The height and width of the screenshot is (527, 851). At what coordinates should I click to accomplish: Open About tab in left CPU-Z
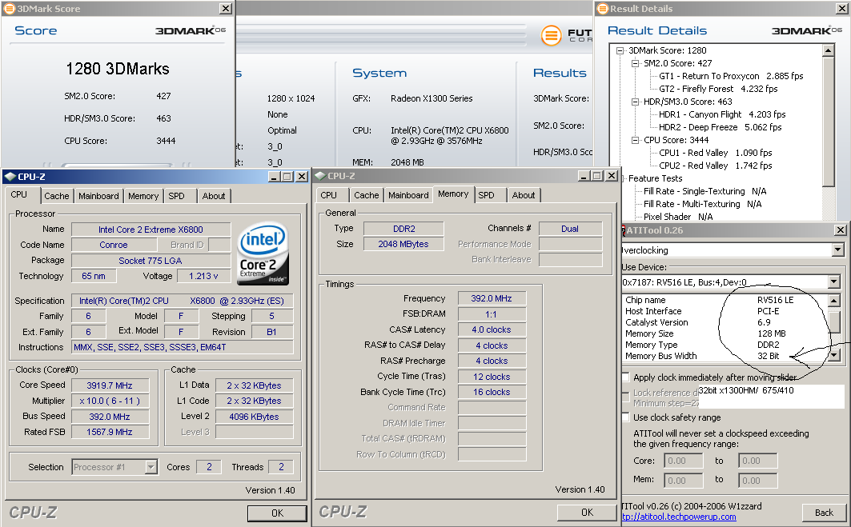coord(214,196)
